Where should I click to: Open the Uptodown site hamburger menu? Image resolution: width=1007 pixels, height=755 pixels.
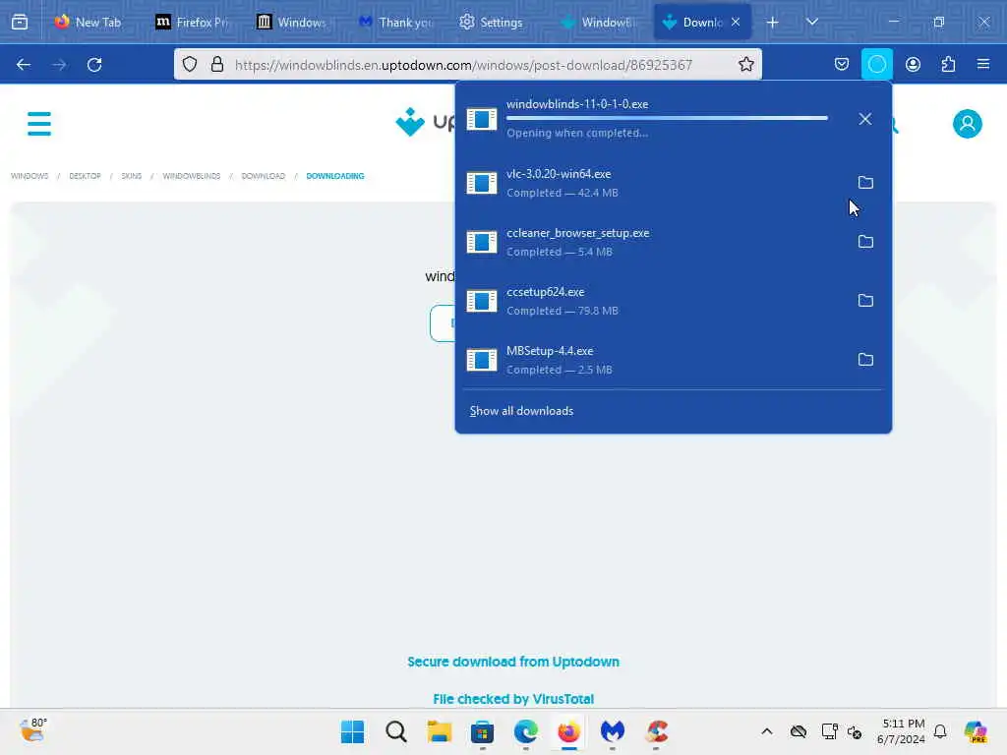click(39, 123)
